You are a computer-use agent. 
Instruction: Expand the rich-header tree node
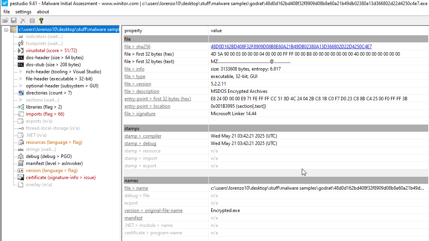click(21, 72)
